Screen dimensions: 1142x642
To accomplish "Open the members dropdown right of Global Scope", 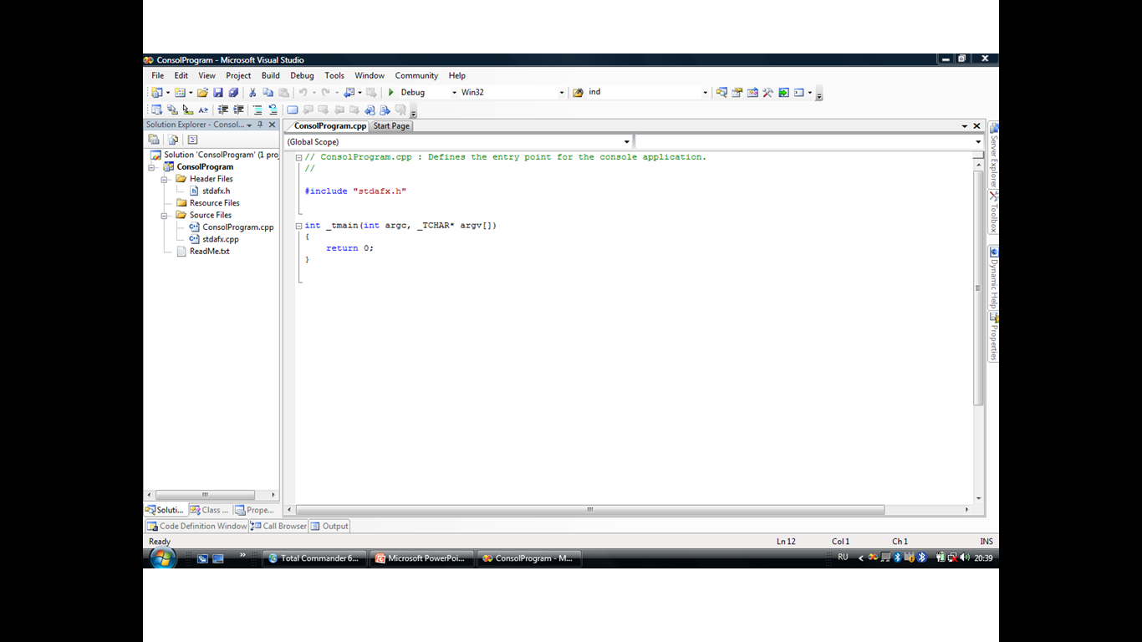I will (979, 142).
